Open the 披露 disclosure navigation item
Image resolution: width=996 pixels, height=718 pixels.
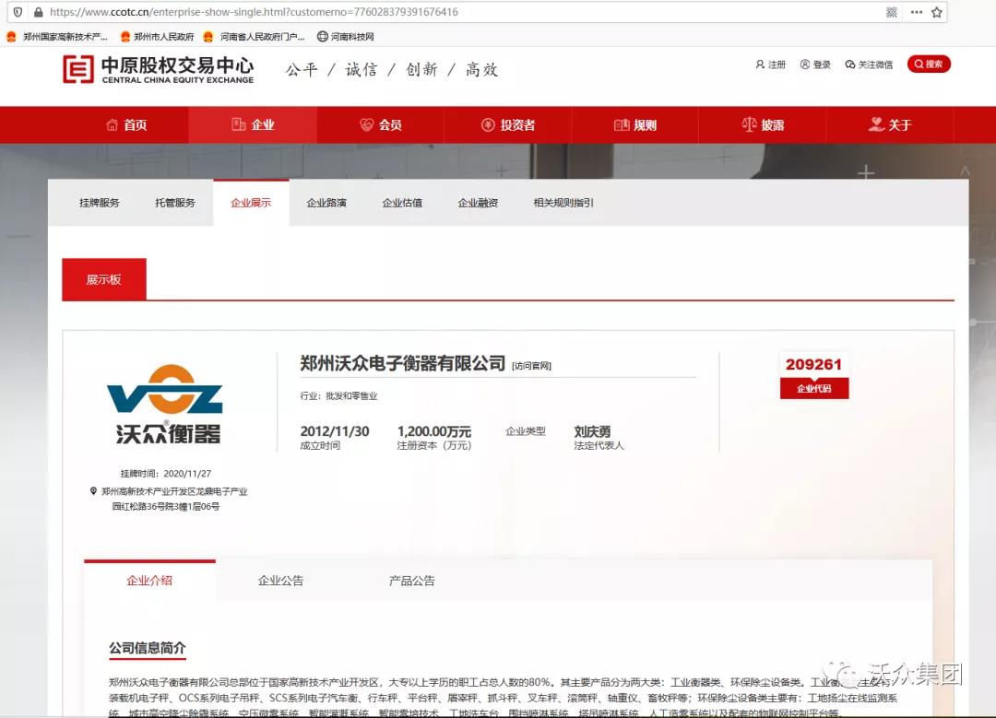763,125
